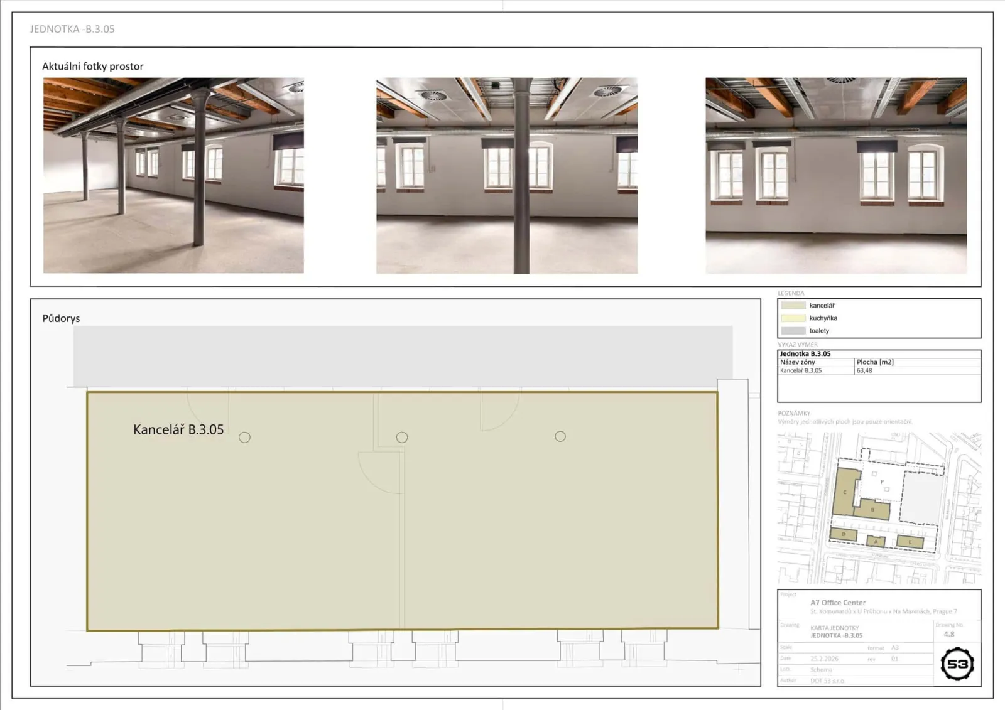Click the drawing number '4.8'
This screenshot has width=1005, height=710.
(949, 634)
